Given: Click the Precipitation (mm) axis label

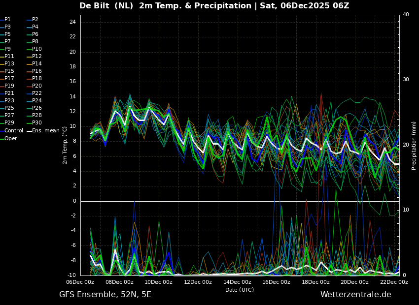Looking at the screenshot, I should click(x=414, y=146).
